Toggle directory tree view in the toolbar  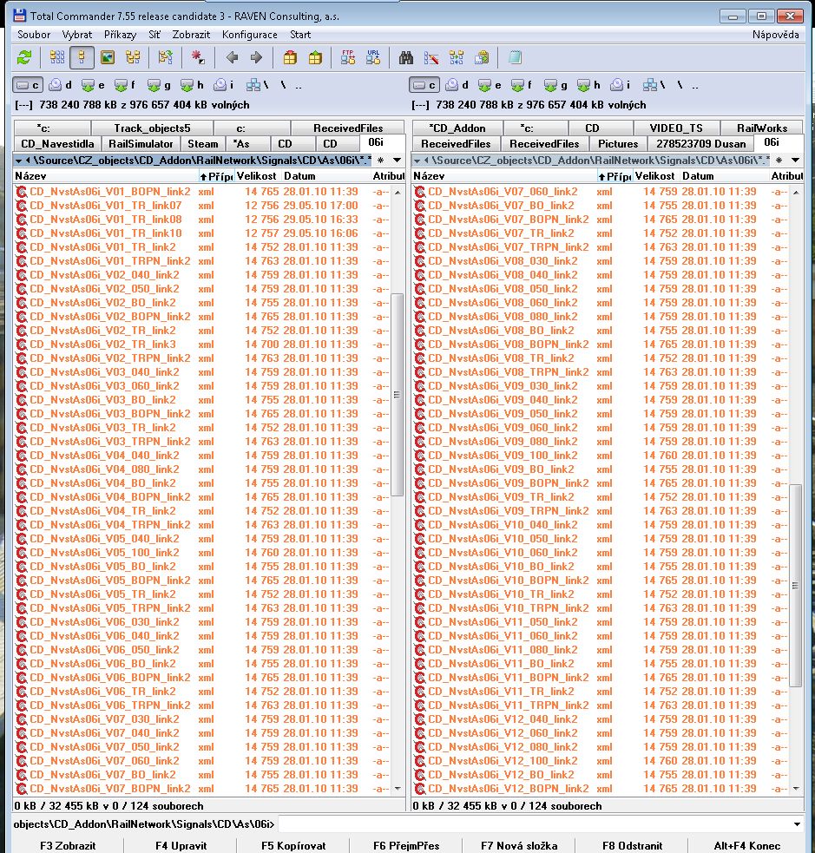pos(133,57)
